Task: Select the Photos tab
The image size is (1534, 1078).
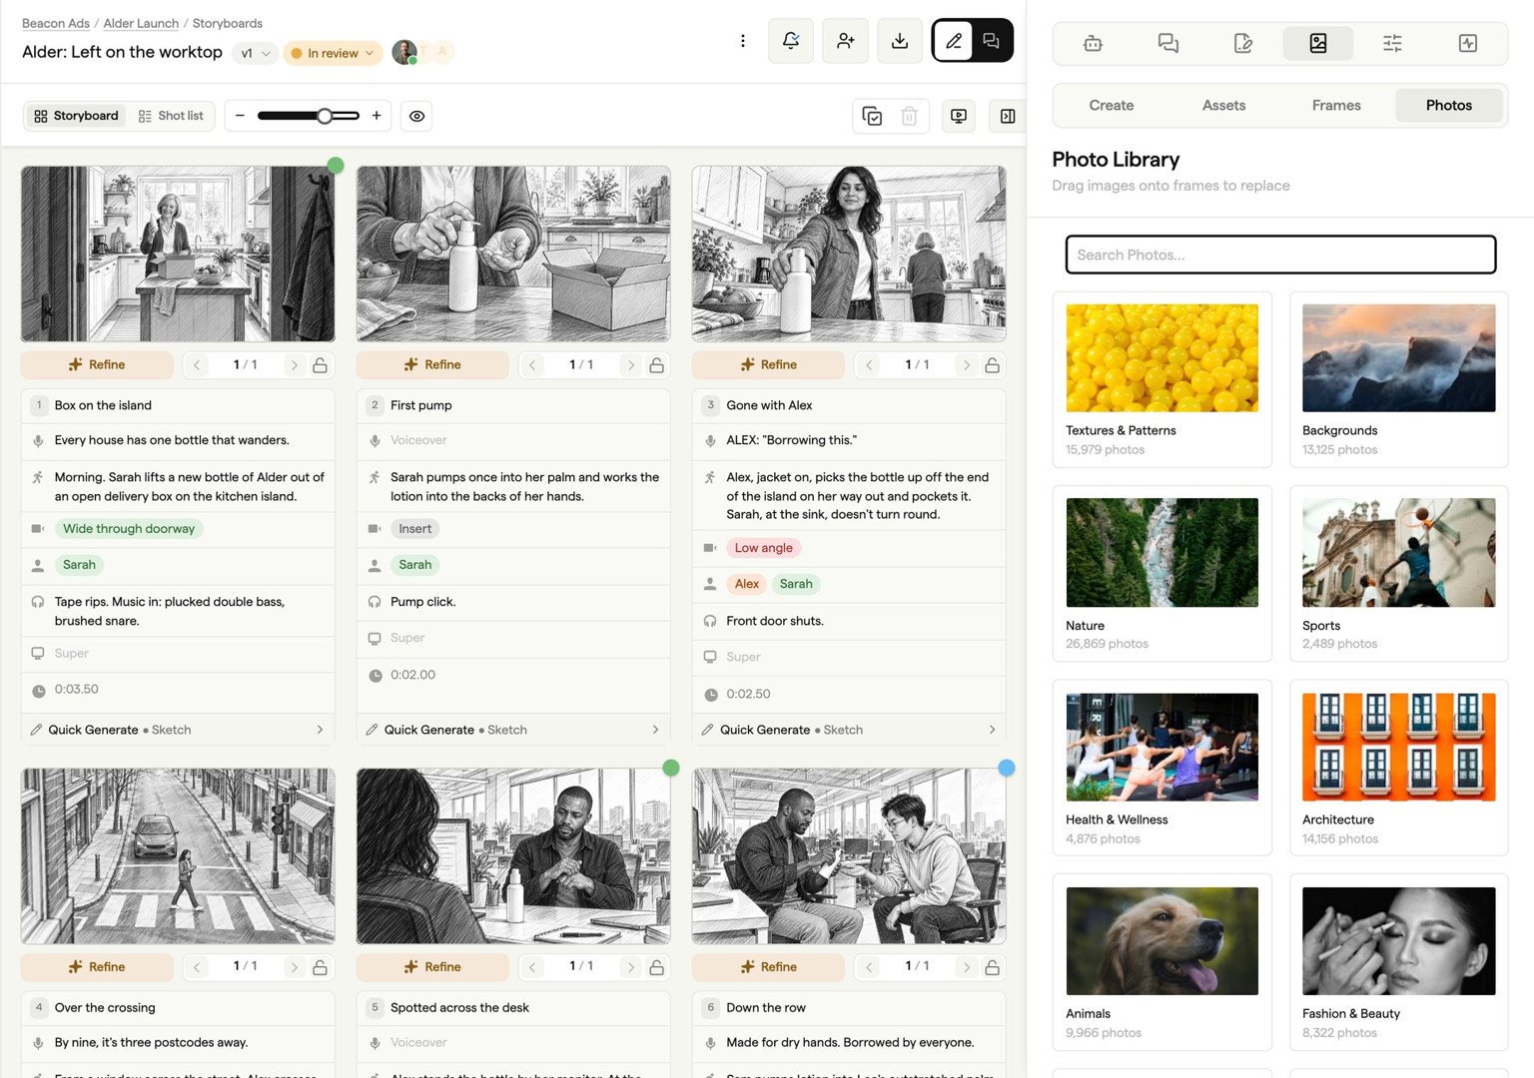Action: coord(1449,105)
